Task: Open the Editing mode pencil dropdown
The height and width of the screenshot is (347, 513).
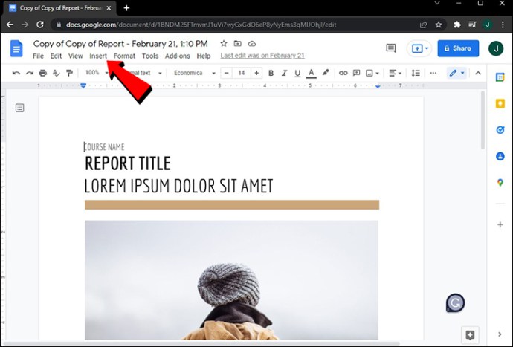Action: pos(456,73)
